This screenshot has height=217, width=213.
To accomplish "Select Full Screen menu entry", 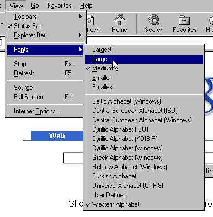I will click(45, 97).
